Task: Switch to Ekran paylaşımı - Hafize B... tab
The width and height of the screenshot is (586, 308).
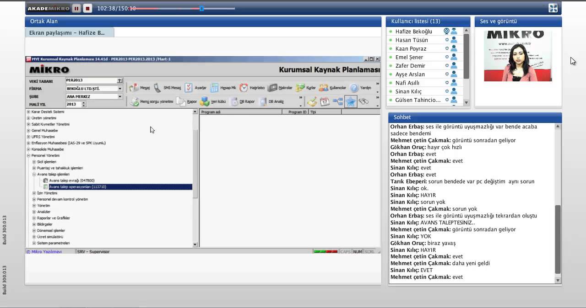Action: click(70, 32)
